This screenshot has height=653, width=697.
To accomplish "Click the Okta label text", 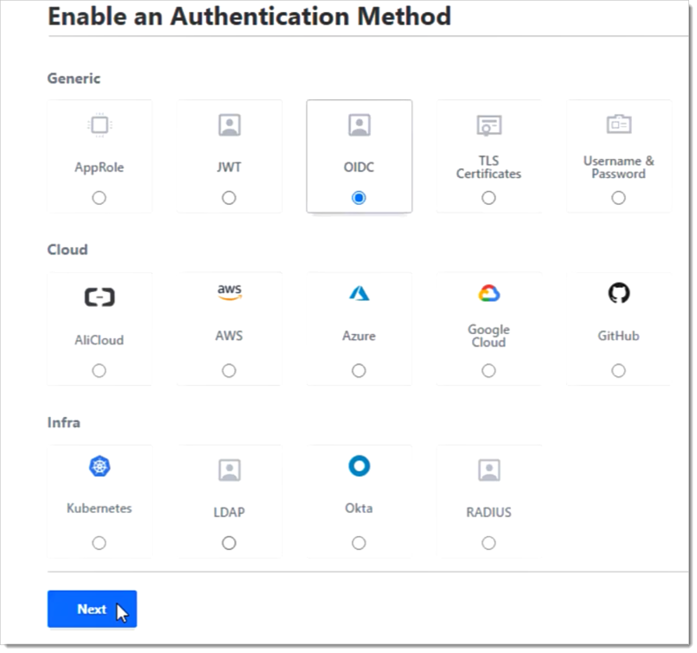I will (359, 508).
